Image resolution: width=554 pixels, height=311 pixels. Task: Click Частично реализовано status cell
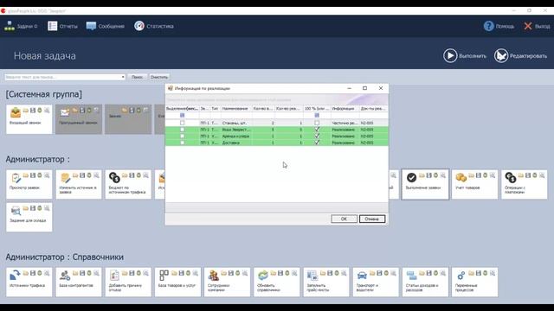coord(345,123)
